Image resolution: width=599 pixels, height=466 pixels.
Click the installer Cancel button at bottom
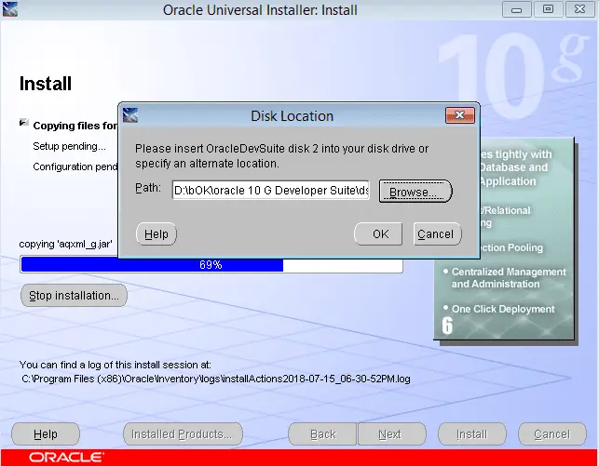[552, 434]
